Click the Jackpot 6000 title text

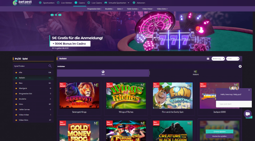[219, 112]
